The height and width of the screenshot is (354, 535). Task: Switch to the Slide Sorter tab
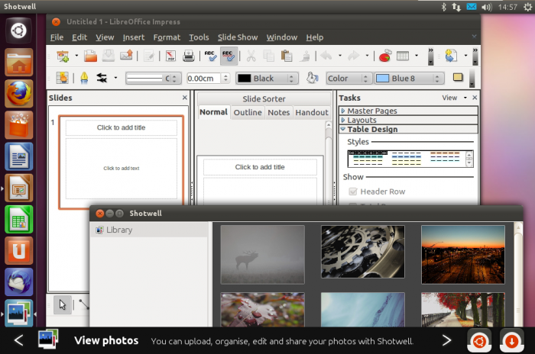264,99
